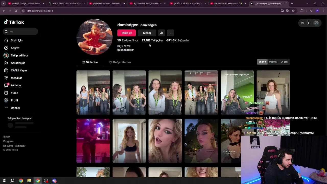327x184 pixels.
Task: Click active Chrome taskbar icon
Action: (x=38, y=181)
